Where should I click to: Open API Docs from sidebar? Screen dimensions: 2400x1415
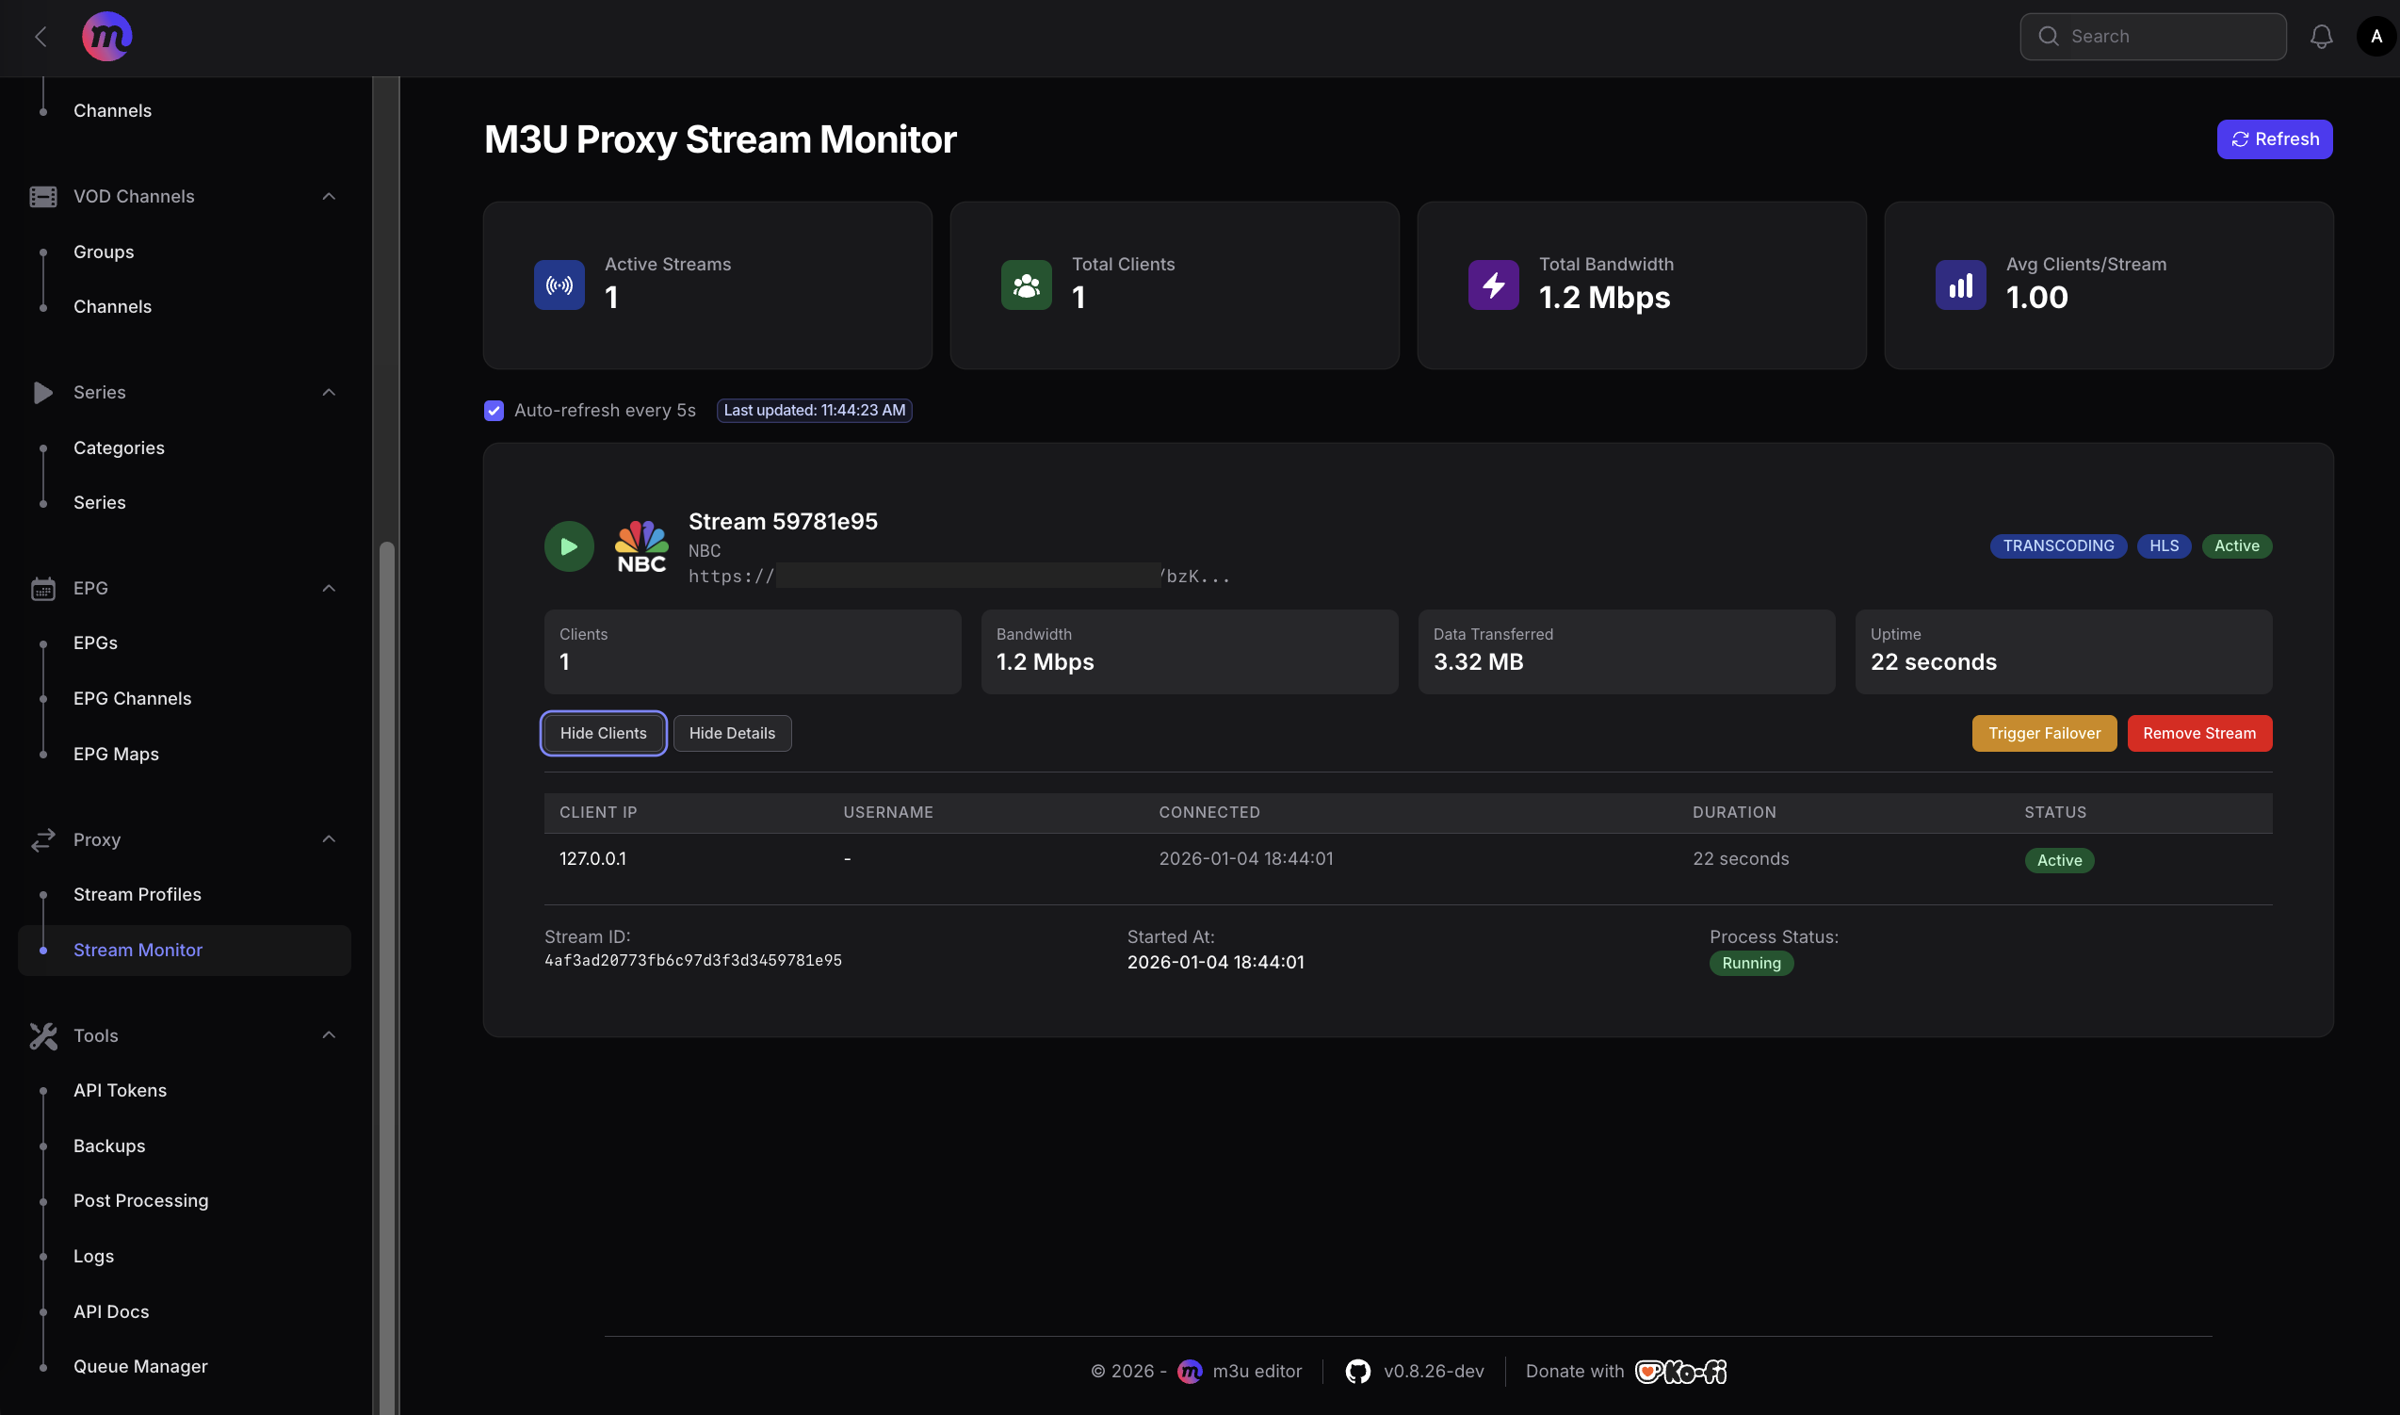click(x=110, y=1311)
